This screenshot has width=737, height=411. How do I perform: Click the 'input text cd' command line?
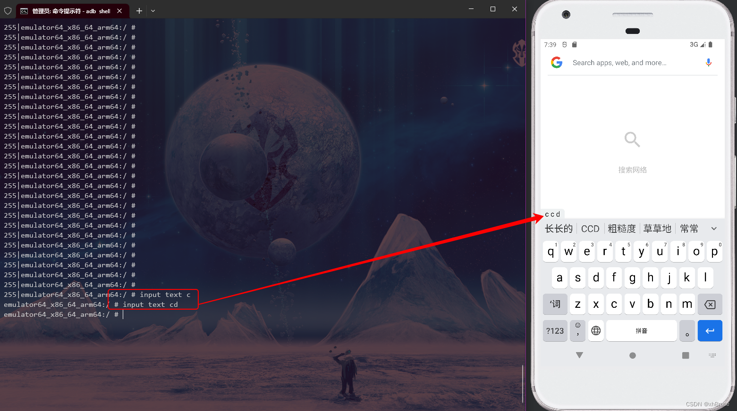(151, 304)
